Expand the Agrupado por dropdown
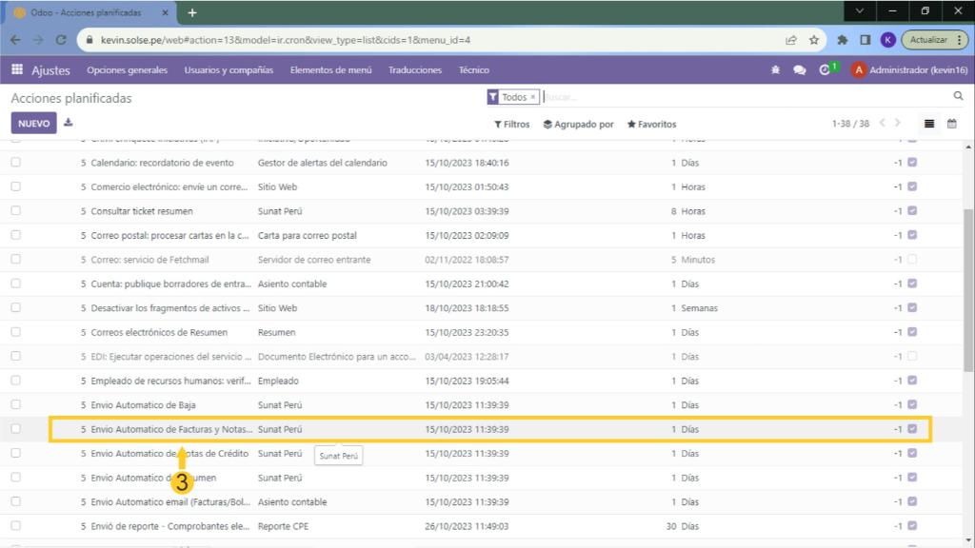975x548 pixels. (x=578, y=125)
